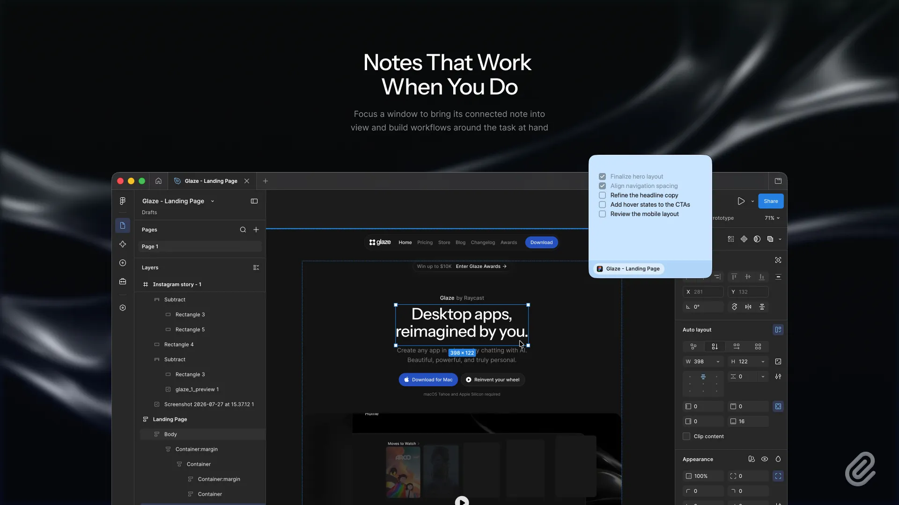Image resolution: width=899 pixels, height=505 pixels.
Task: Open a new tab with plus
Action: coord(265,181)
